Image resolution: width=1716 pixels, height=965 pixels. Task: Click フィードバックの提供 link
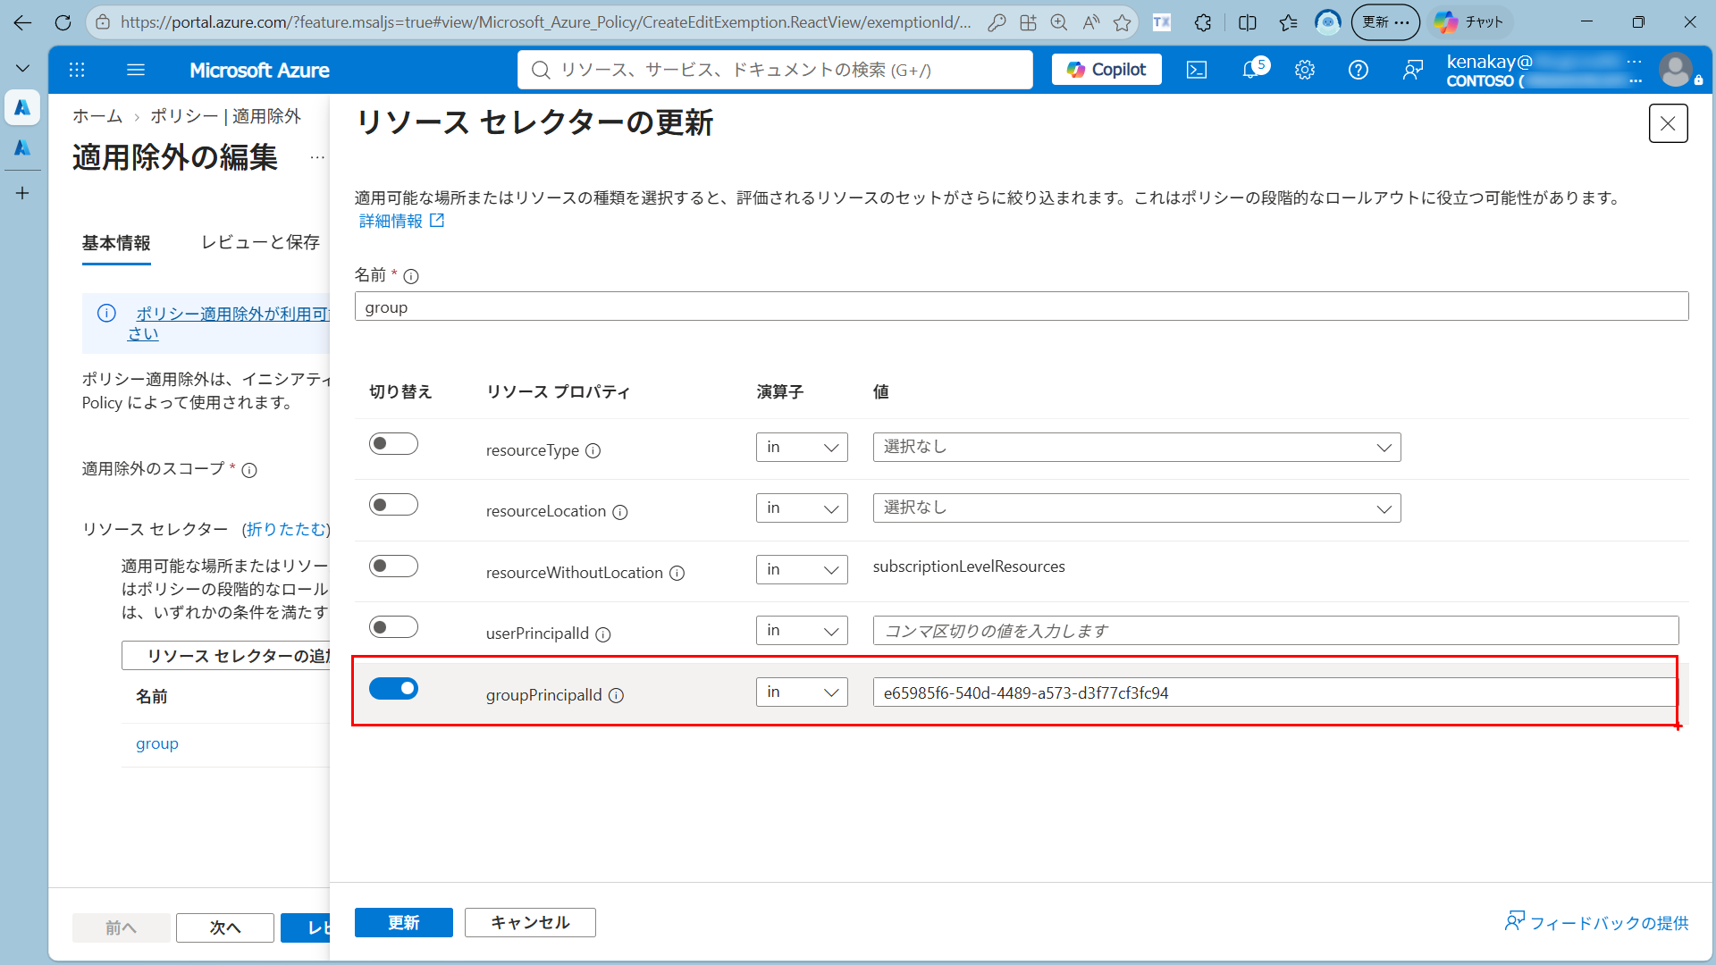click(x=1596, y=922)
